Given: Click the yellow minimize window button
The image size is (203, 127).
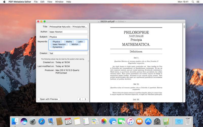Looking at the screenshot, I should (41, 21).
